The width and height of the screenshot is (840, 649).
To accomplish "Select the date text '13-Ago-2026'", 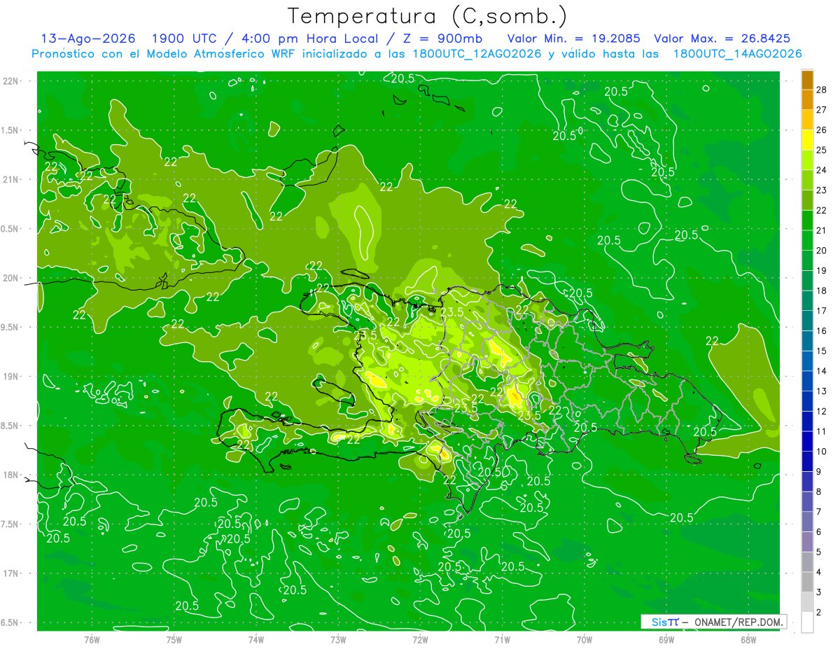I will [x=88, y=39].
